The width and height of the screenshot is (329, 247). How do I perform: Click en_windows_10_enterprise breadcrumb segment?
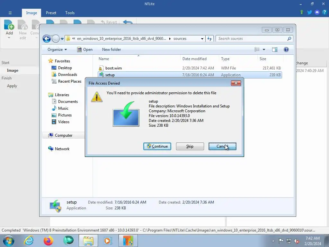click(x=121, y=39)
